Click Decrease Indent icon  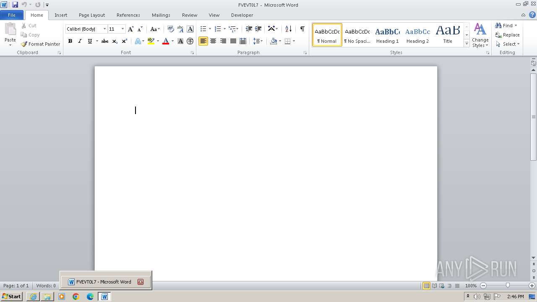click(x=249, y=29)
